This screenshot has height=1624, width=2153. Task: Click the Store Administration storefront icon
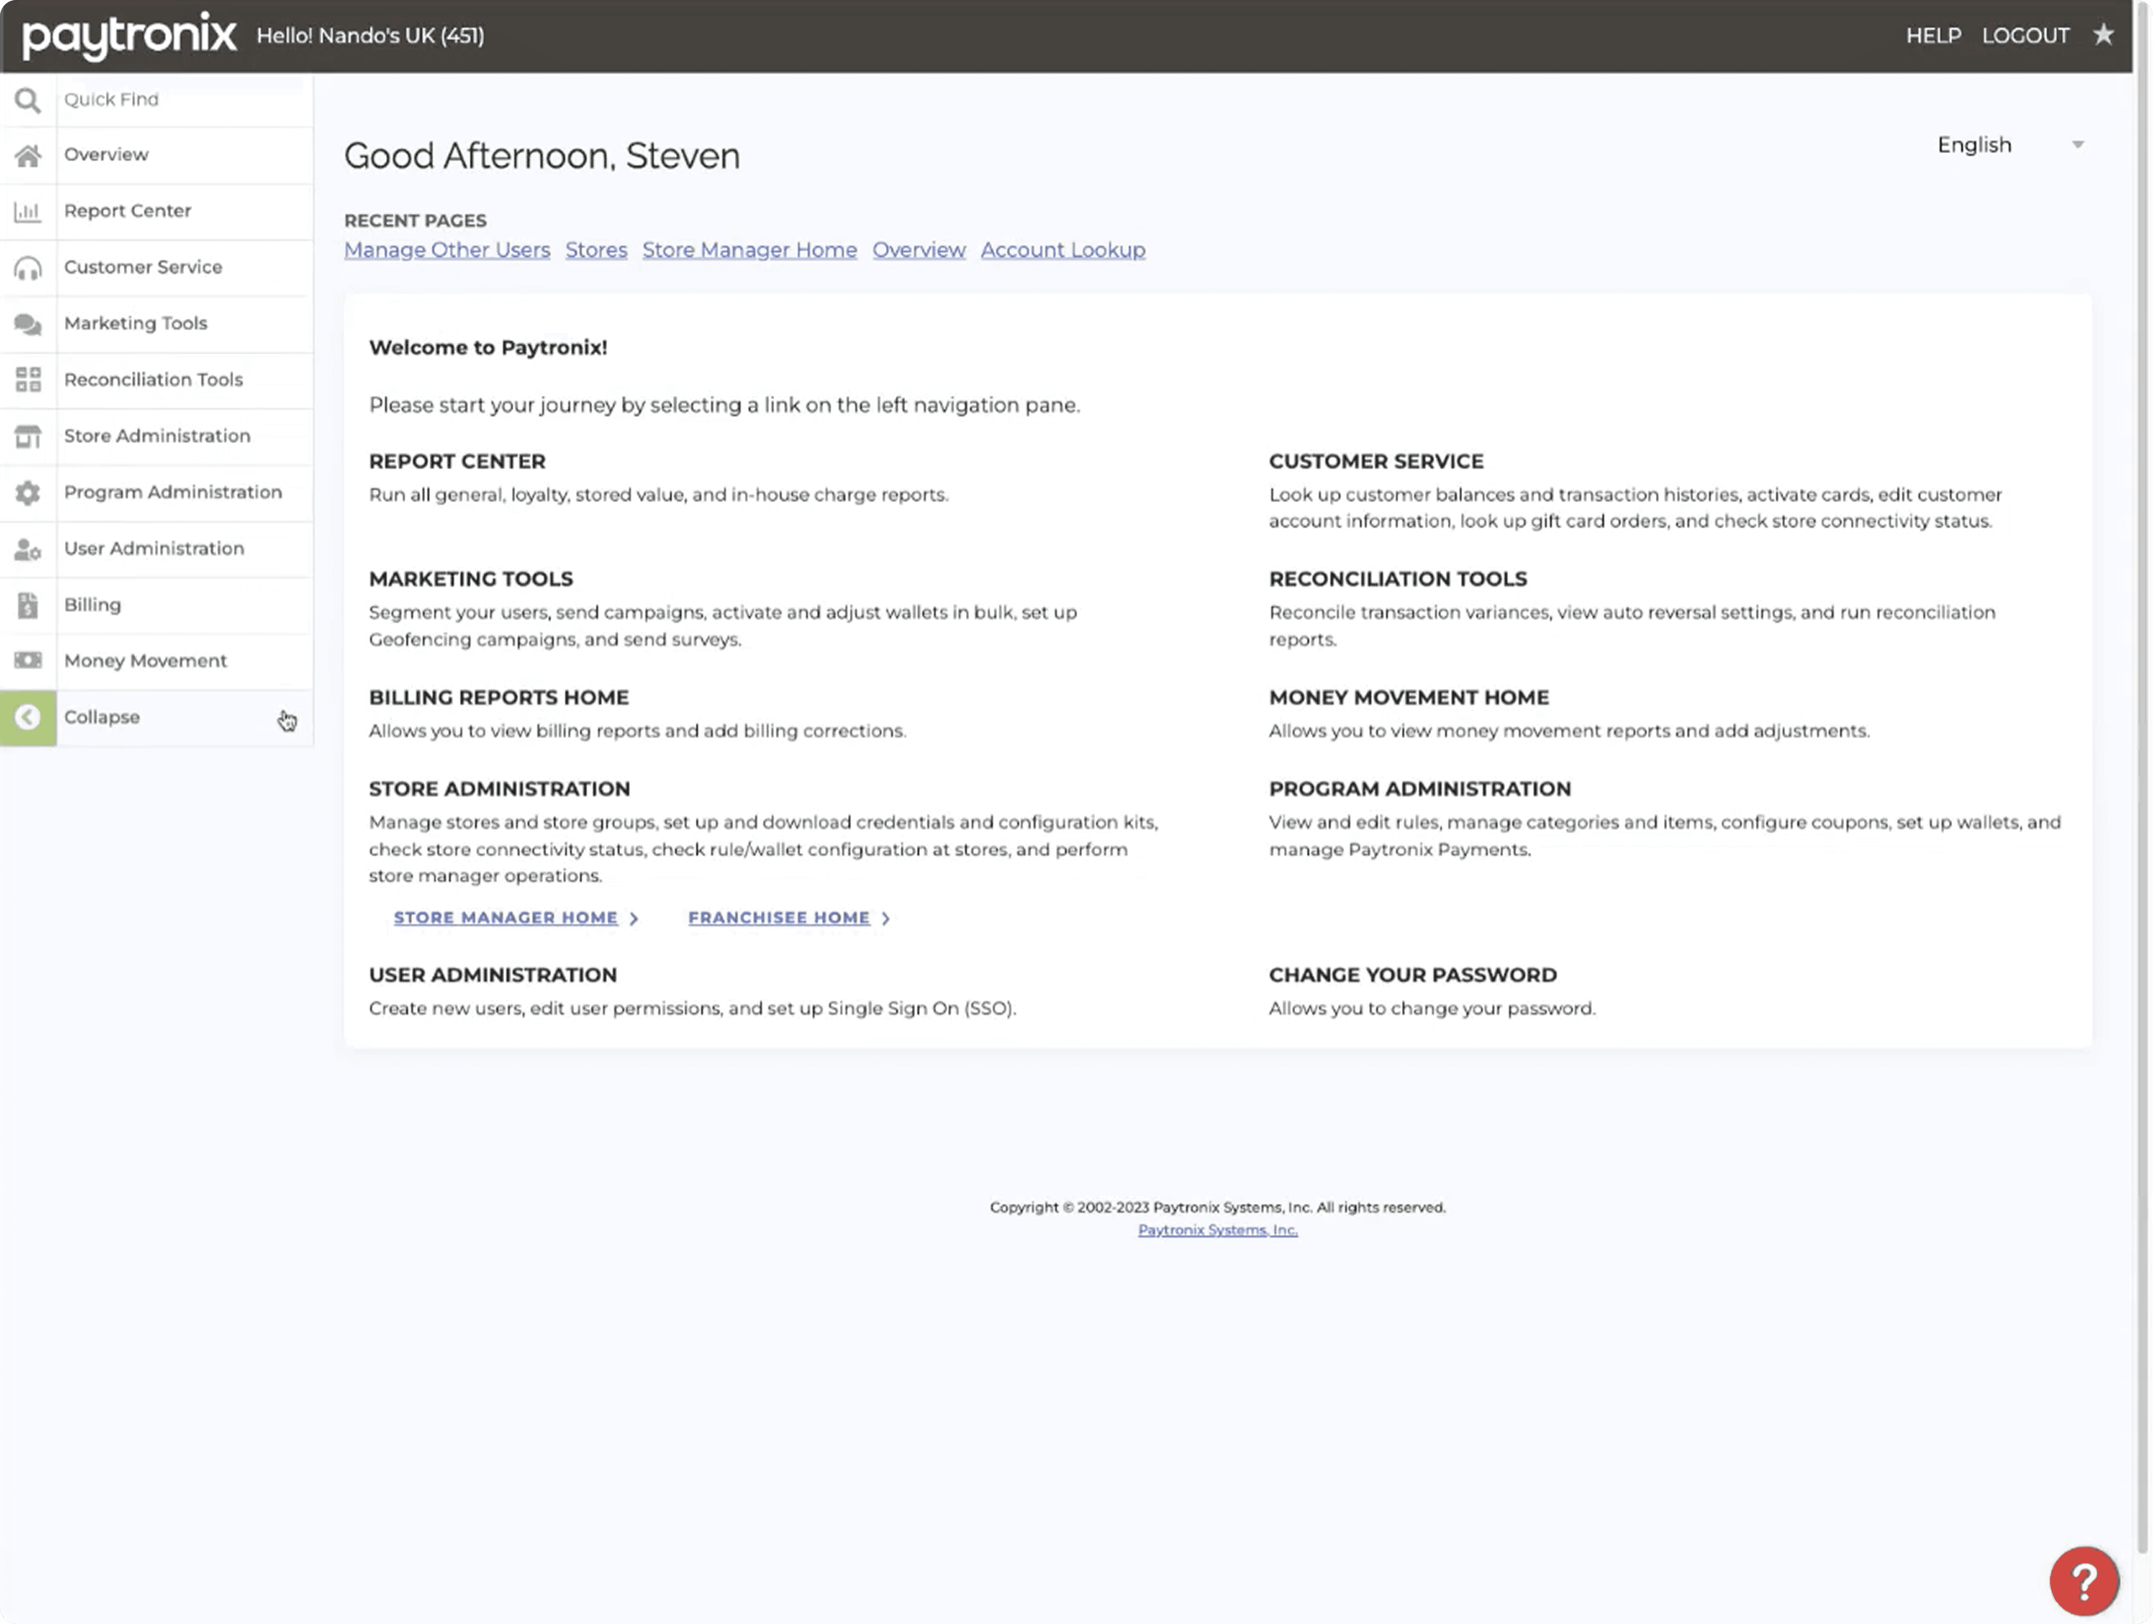tap(27, 436)
